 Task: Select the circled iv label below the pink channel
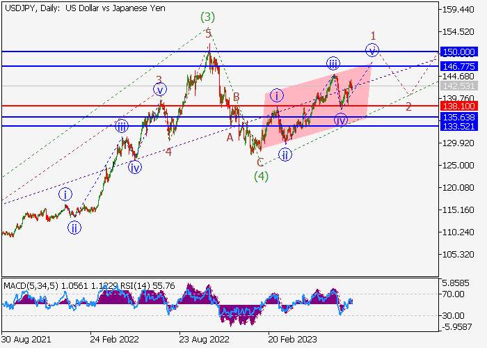point(341,120)
